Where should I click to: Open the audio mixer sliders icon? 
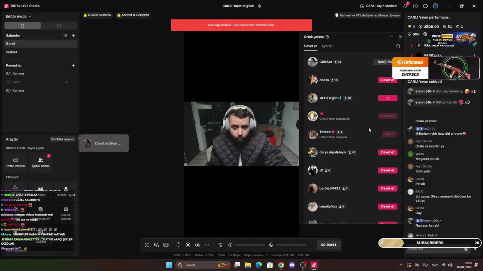220,245
